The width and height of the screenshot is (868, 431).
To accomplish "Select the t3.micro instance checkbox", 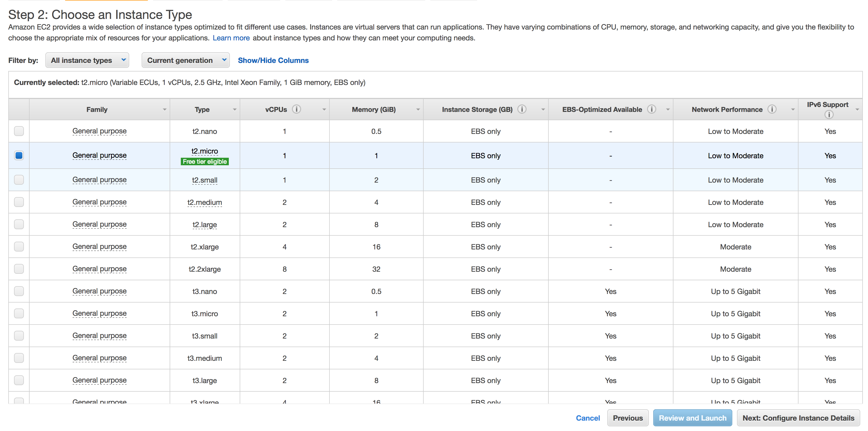I will (19, 313).
